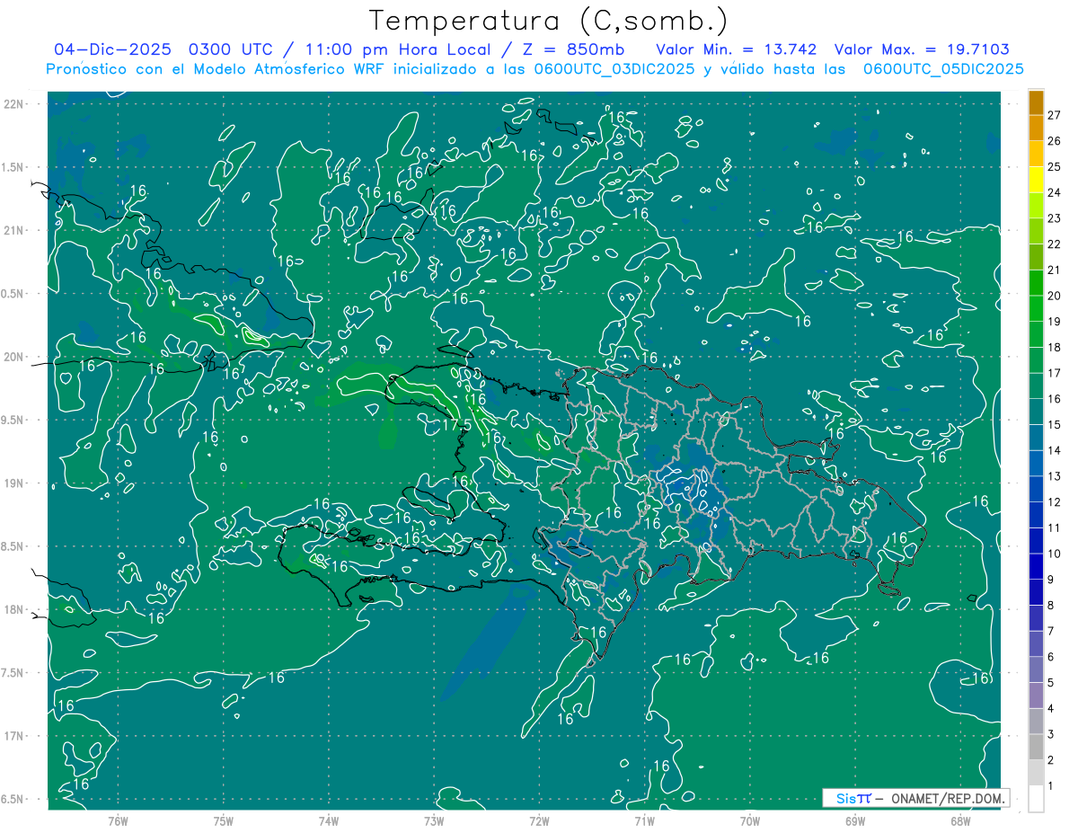Click the color scale value "7"
The image size is (1078, 833).
(x=1050, y=631)
